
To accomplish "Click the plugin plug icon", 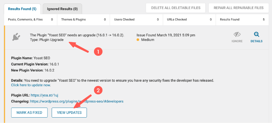I will 16,37.
